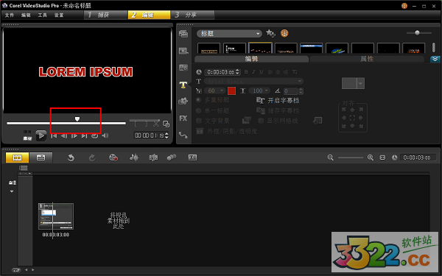Select the 单一标题 radio button
The height and width of the screenshot is (276, 442).
[198, 110]
